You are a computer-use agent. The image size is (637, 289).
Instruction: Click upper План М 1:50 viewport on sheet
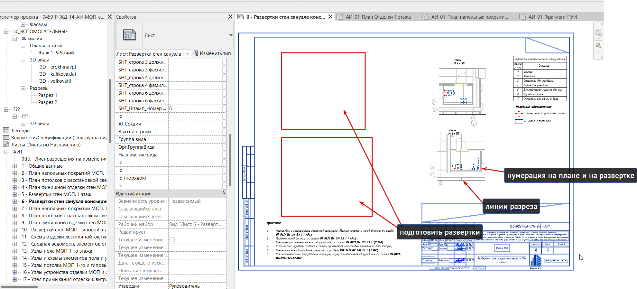tap(462, 91)
